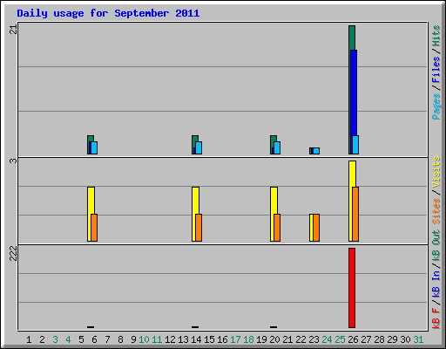This screenshot has width=446, height=349.
Task: Click green weekend day label "24"
Action: (x=327, y=339)
